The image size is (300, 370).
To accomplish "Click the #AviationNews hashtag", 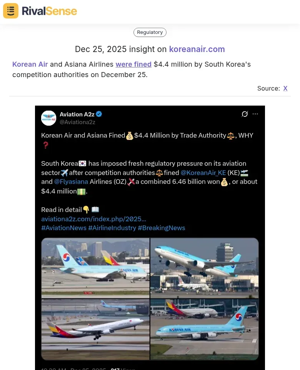I will coord(63,228).
